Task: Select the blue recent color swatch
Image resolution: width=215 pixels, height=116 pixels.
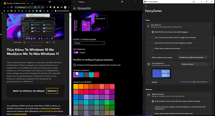Action: click(81, 75)
